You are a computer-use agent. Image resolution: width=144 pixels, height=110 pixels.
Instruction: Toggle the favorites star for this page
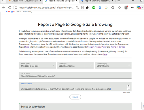coord(87,7)
